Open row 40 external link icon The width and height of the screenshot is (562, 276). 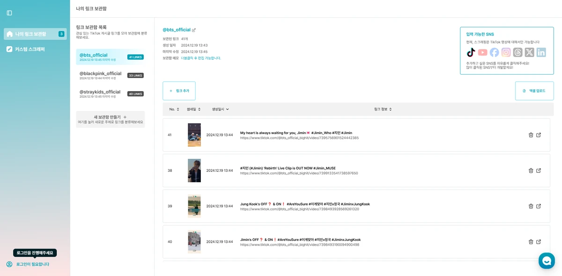[539, 241]
